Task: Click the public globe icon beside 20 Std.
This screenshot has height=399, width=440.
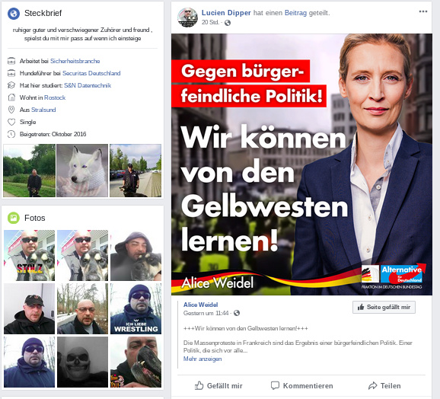Action: (228, 23)
